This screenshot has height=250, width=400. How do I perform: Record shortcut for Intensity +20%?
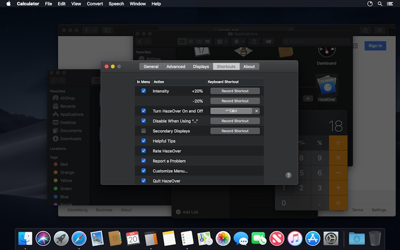235,91
